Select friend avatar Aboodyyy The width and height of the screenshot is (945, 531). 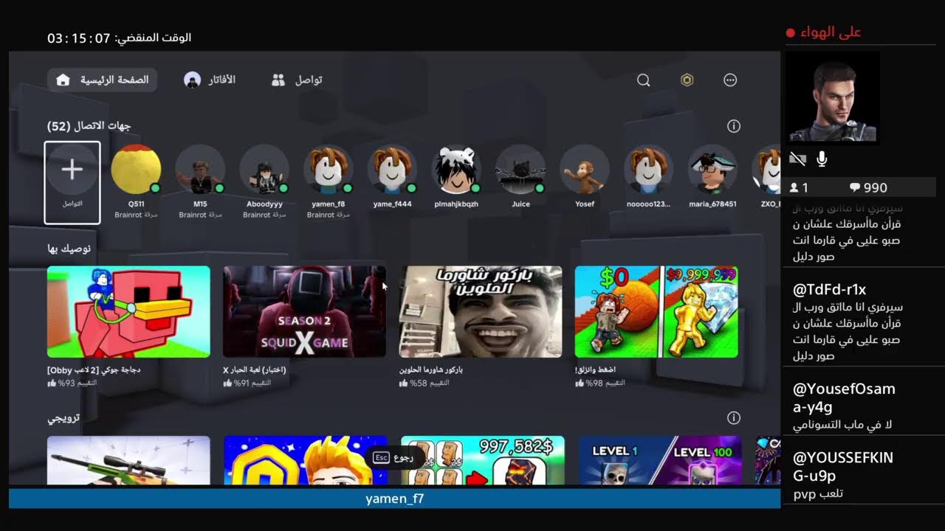(264, 170)
